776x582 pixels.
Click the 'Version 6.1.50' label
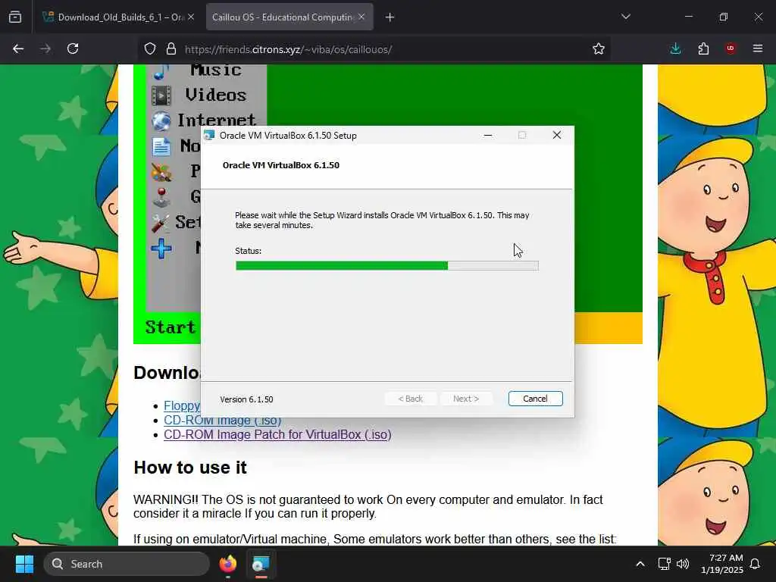tap(246, 399)
